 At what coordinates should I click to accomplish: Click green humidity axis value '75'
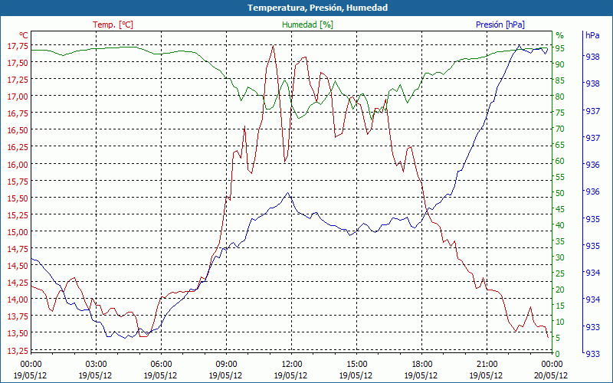pyautogui.click(x=560, y=113)
